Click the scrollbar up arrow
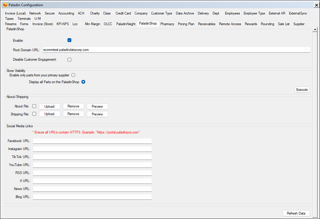This screenshot has height=219, width=320. pyautogui.click(x=315, y=29)
